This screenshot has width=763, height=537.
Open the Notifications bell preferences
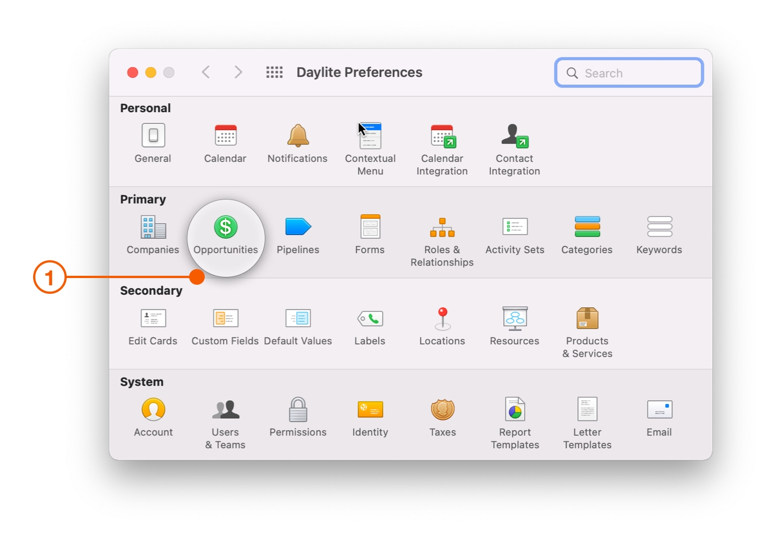297,136
